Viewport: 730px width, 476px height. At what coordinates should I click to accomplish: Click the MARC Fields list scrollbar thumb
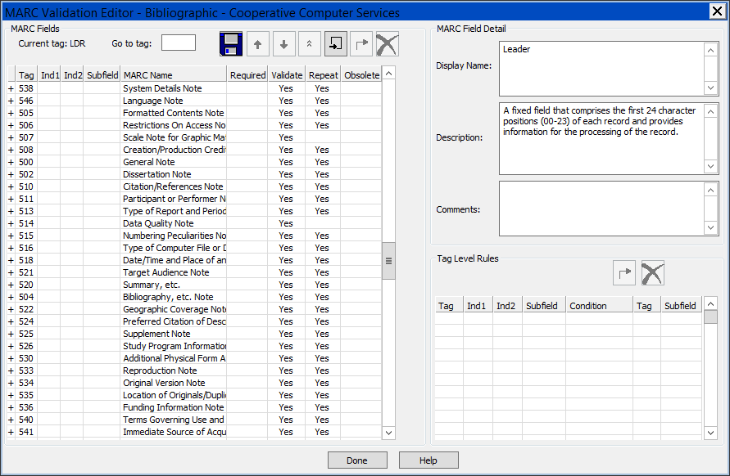(x=388, y=261)
